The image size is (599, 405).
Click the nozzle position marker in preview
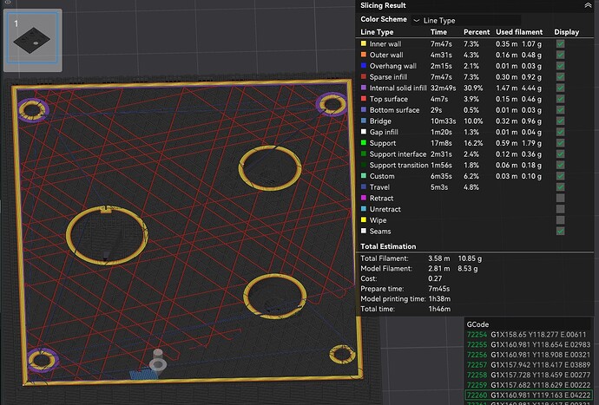(158, 361)
